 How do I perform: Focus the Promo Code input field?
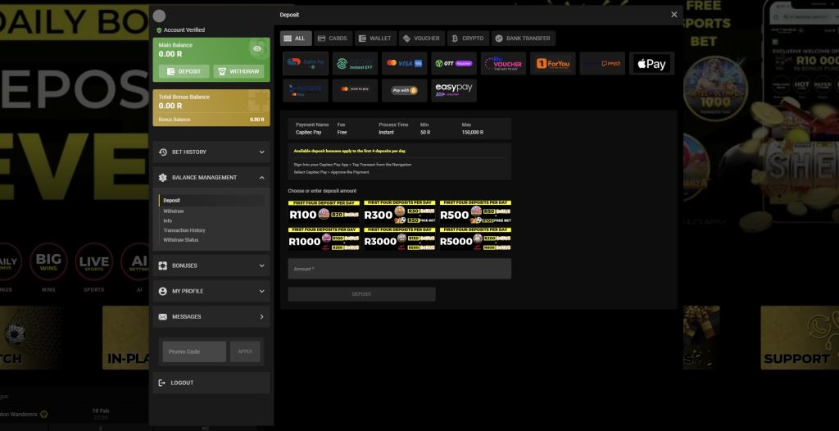click(194, 352)
